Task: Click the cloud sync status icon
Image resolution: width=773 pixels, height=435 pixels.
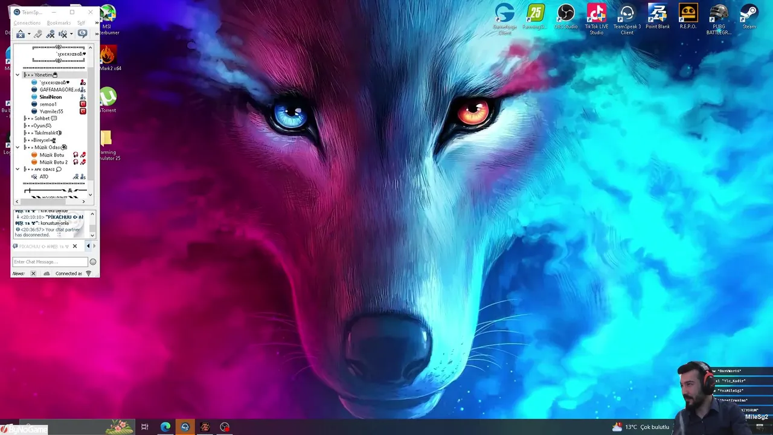Action: coord(47,274)
